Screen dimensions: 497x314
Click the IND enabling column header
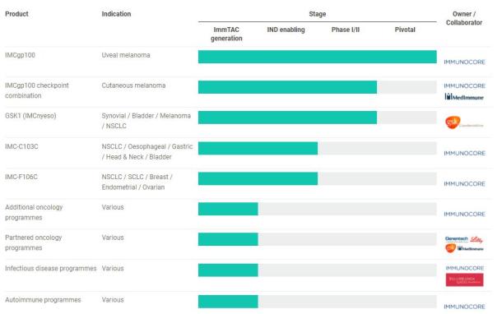(286, 30)
